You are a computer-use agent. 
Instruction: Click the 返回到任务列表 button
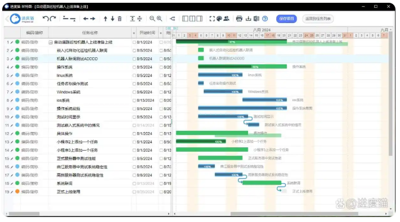318,19
